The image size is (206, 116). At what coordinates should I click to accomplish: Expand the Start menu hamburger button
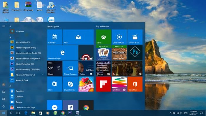tap(4, 26)
